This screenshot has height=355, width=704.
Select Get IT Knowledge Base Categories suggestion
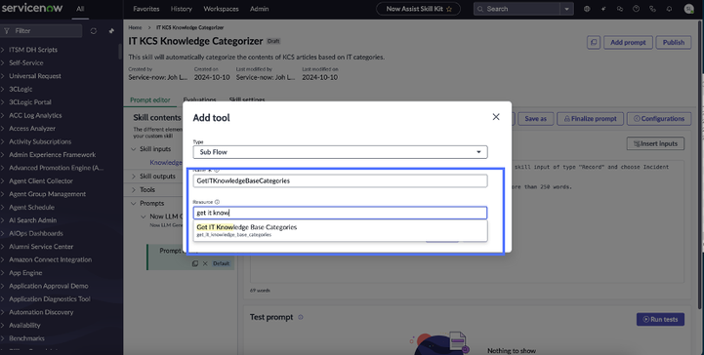[341, 230]
